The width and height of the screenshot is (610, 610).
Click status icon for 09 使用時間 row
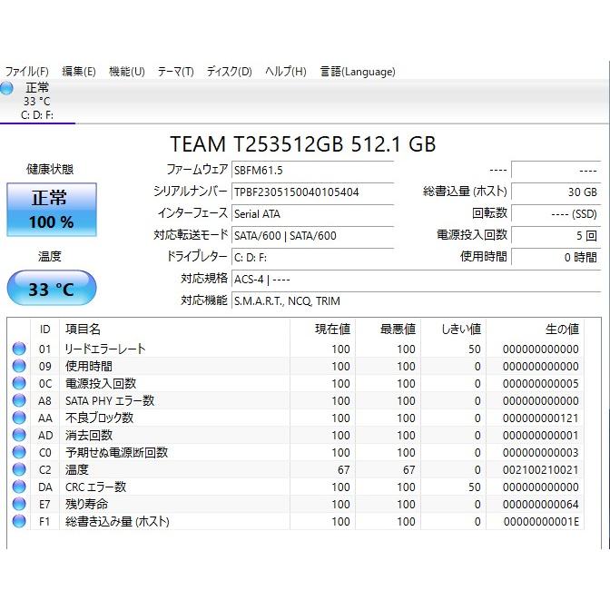point(19,367)
